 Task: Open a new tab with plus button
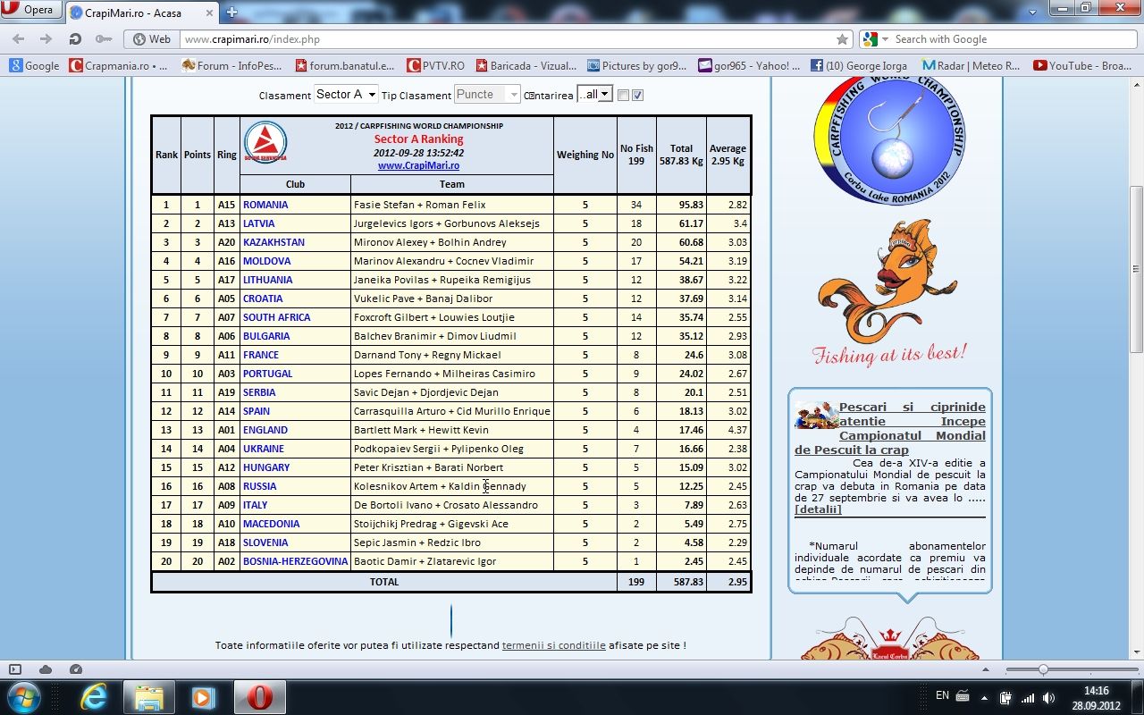pyautogui.click(x=231, y=13)
